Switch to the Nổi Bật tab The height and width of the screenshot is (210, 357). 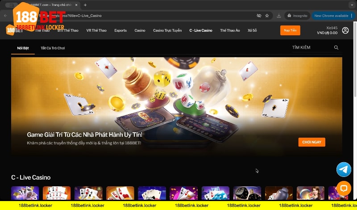pos(23,48)
